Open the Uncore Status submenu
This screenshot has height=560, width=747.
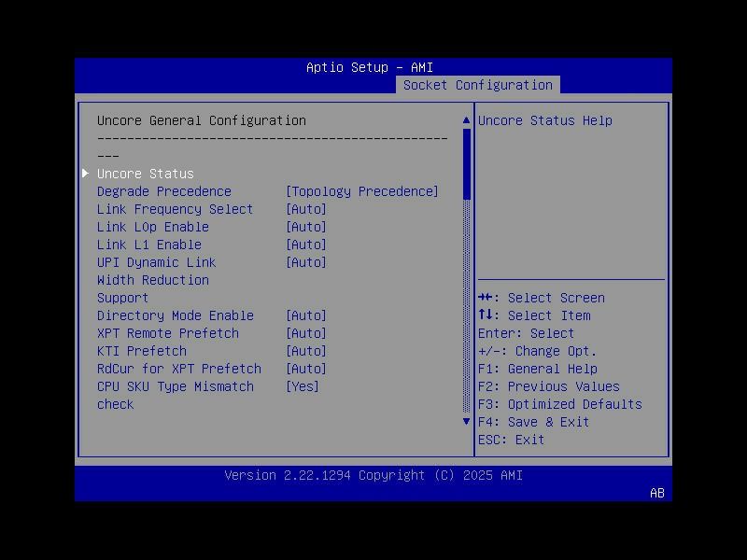(x=145, y=173)
